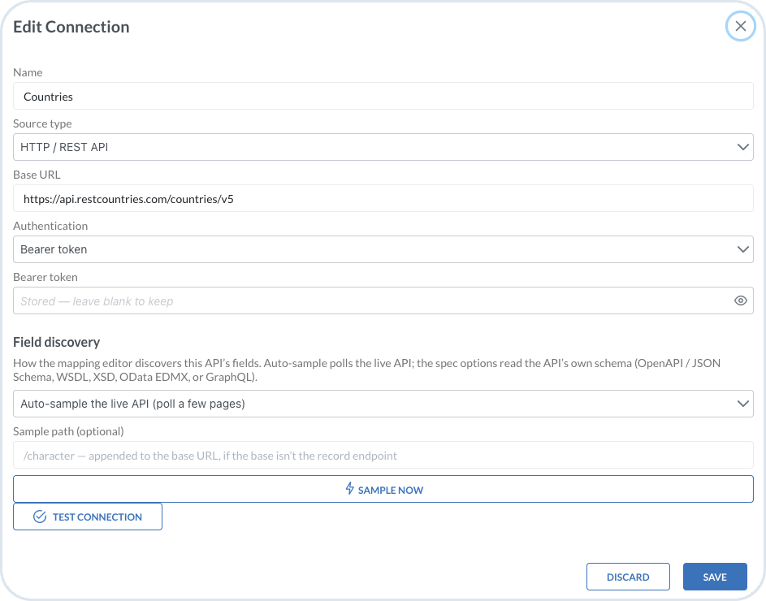This screenshot has width=766, height=601.
Task: Save the connection
Action: click(x=715, y=577)
